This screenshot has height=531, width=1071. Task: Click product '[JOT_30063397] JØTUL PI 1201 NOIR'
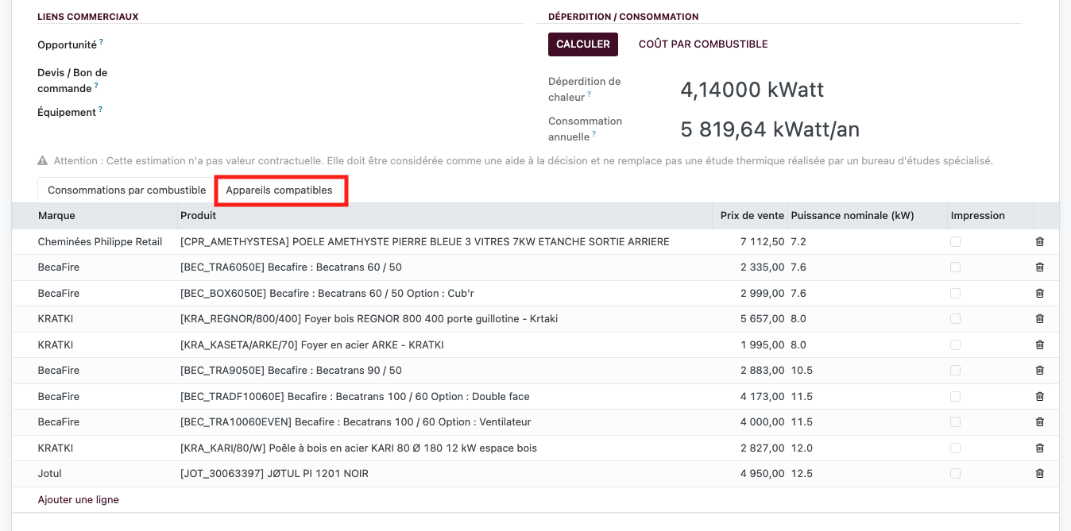click(x=275, y=474)
